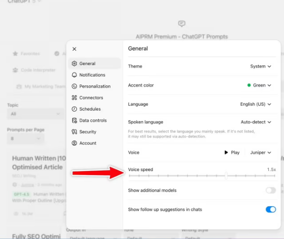
Task: Click the Personalization icon
Action: (74, 87)
